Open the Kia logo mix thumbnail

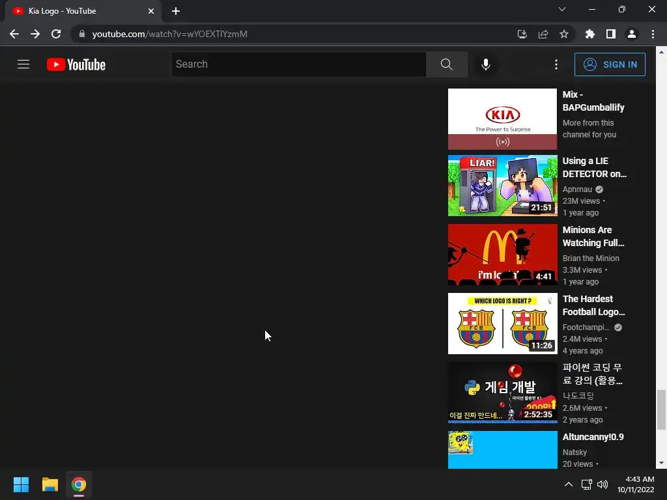click(x=502, y=119)
